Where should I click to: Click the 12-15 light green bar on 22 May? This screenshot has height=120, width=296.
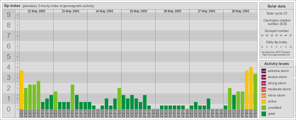tap(38, 95)
